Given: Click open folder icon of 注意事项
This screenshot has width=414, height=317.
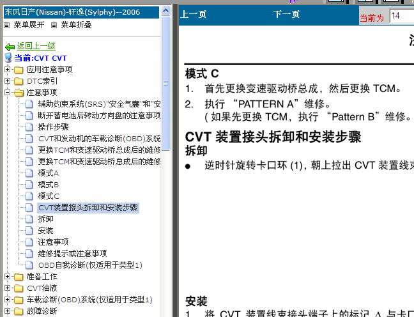Looking at the screenshot, I should click(x=19, y=93).
